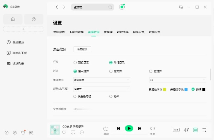This screenshot has height=140, width=214.
Task: Open the play queue list icon
Action: coord(204,130)
